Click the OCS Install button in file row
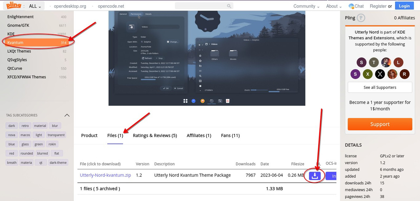The width and height of the screenshot is (420, 201). 331,176
